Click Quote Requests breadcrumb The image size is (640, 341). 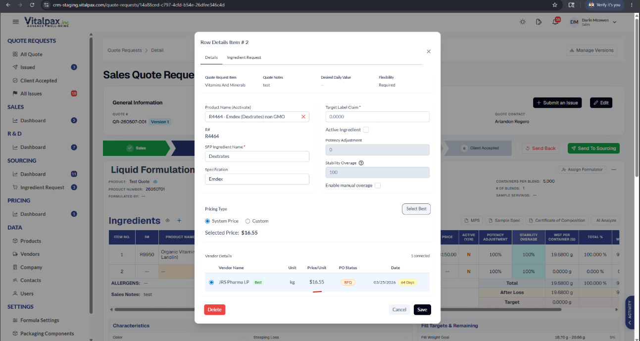(125, 50)
